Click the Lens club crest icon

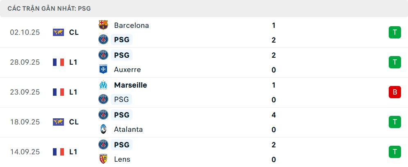[x=103, y=159]
